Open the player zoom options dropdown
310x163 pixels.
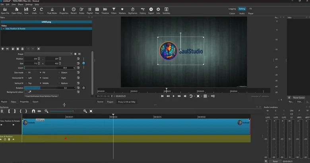[201, 96]
